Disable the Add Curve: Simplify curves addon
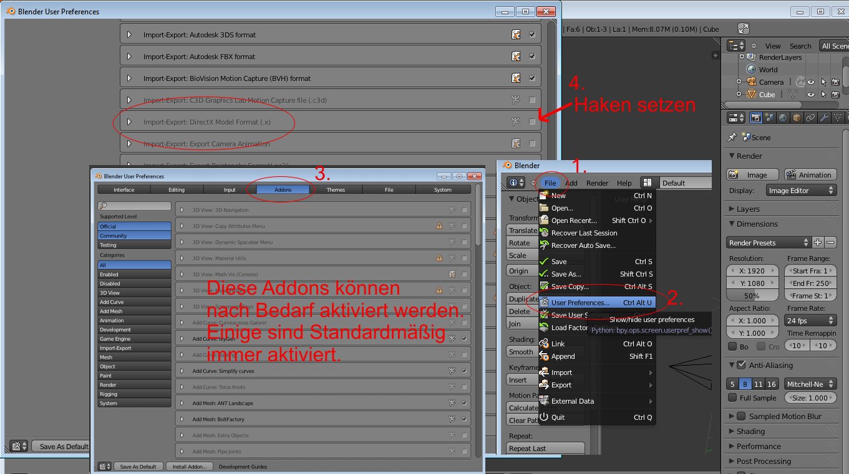The width and height of the screenshot is (849, 474). tap(464, 371)
